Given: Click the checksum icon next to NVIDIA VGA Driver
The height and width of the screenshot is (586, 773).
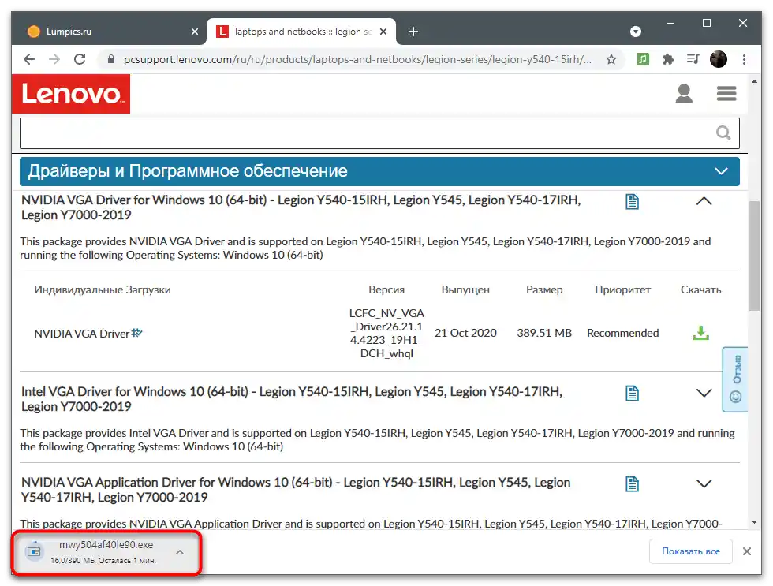Looking at the screenshot, I should pos(136,333).
